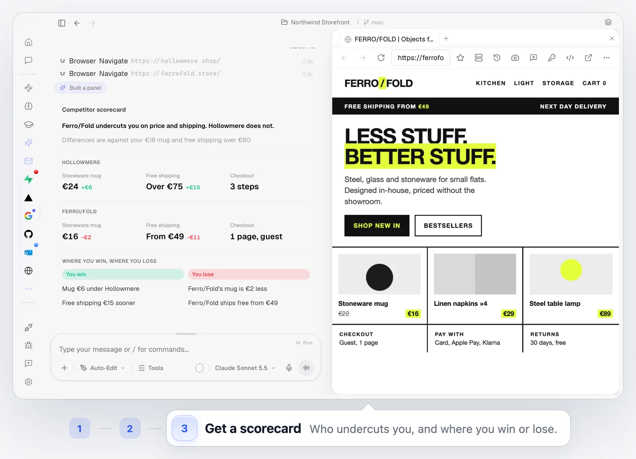Go back with the top-left arrow
Screen dimensions: 636x459
pyautogui.click(x=77, y=23)
